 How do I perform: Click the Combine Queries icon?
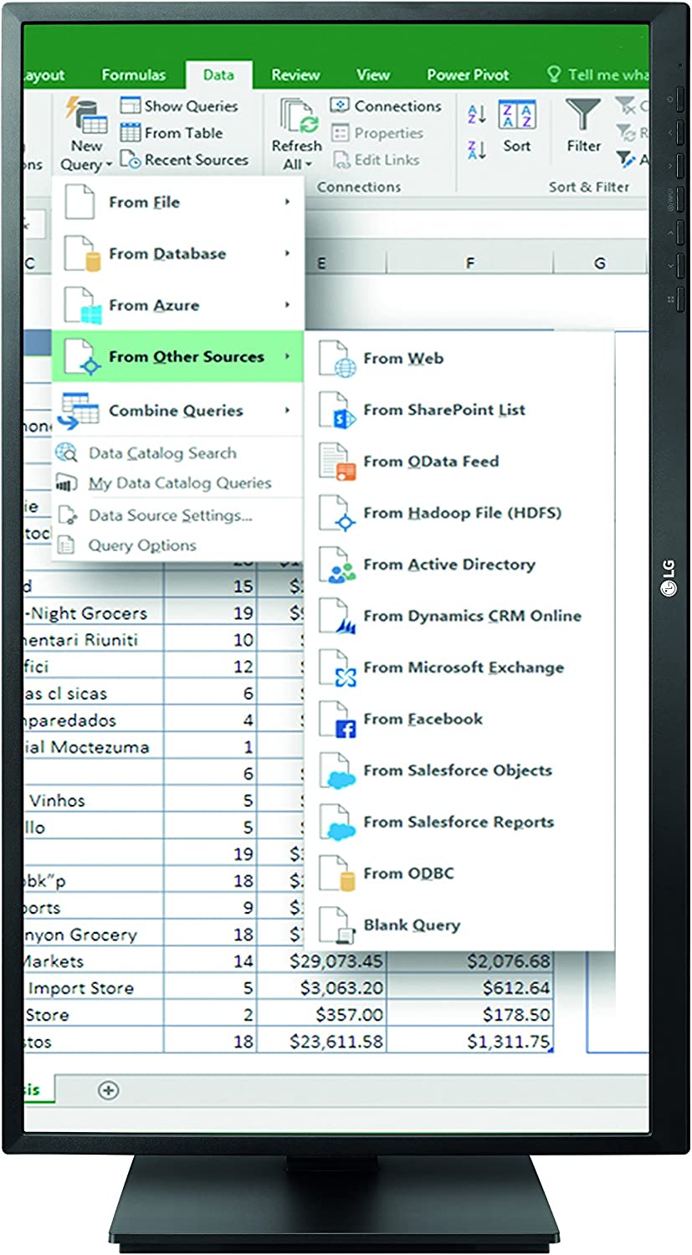79,411
